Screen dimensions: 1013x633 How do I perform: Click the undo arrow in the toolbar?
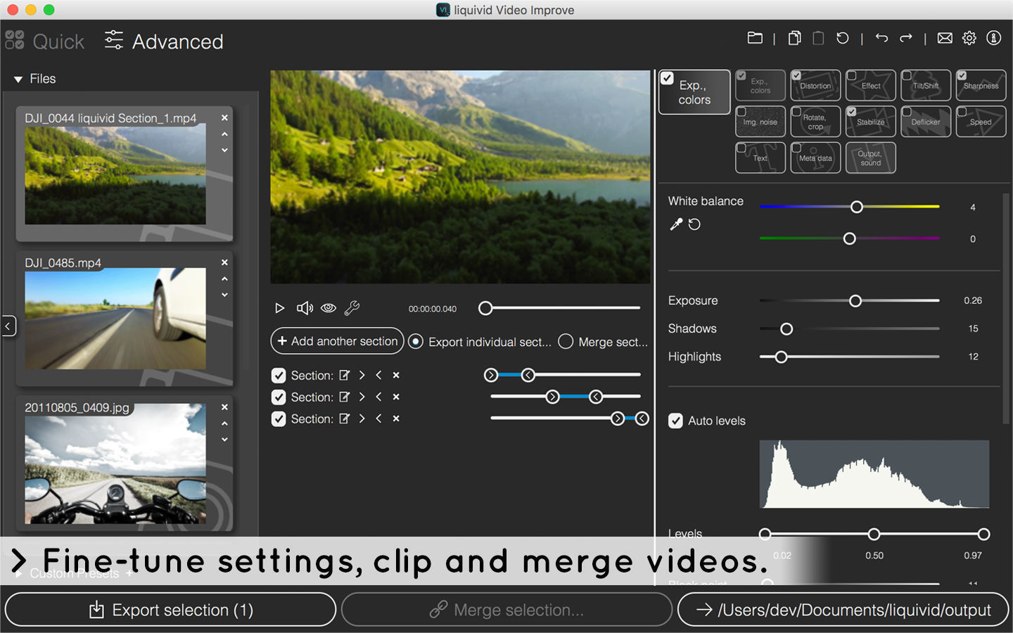(881, 38)
